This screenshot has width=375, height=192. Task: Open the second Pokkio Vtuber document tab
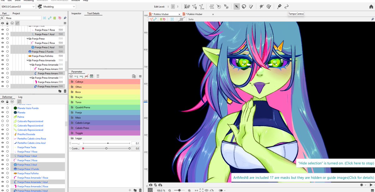pos(194,14)
